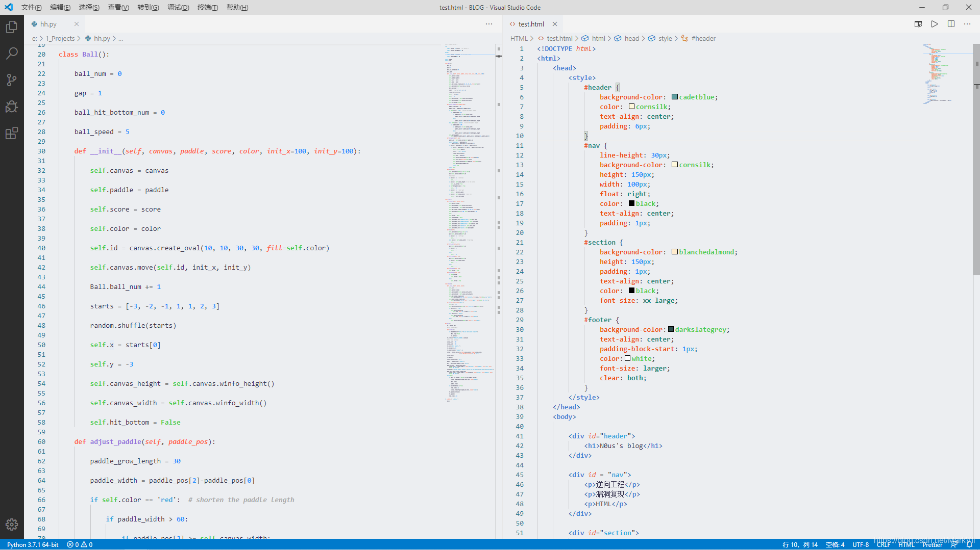
Task: Show errors and warnings count in status bar
Action: click(x=80, y=544)
